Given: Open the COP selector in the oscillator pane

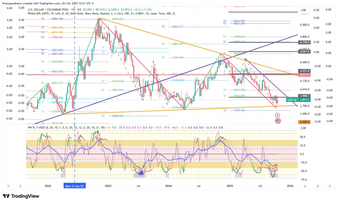Looking at the screenshot, I should click(303, 128).
